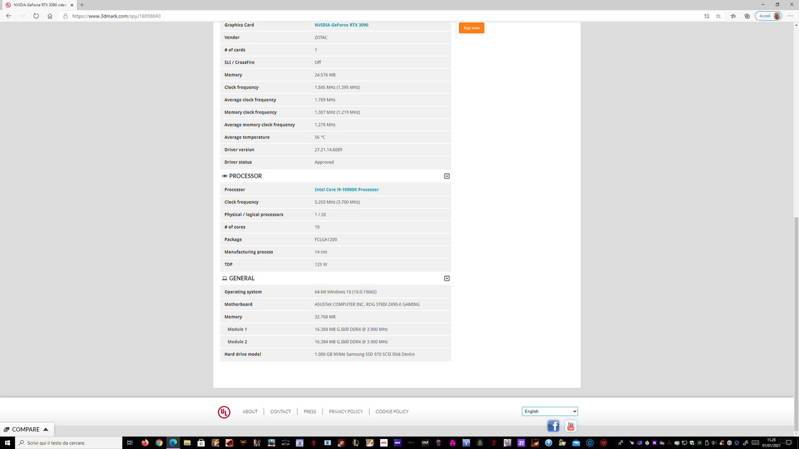Open NVIDIA settings from the system tray
799x449 pixels.
pos(699,443)
